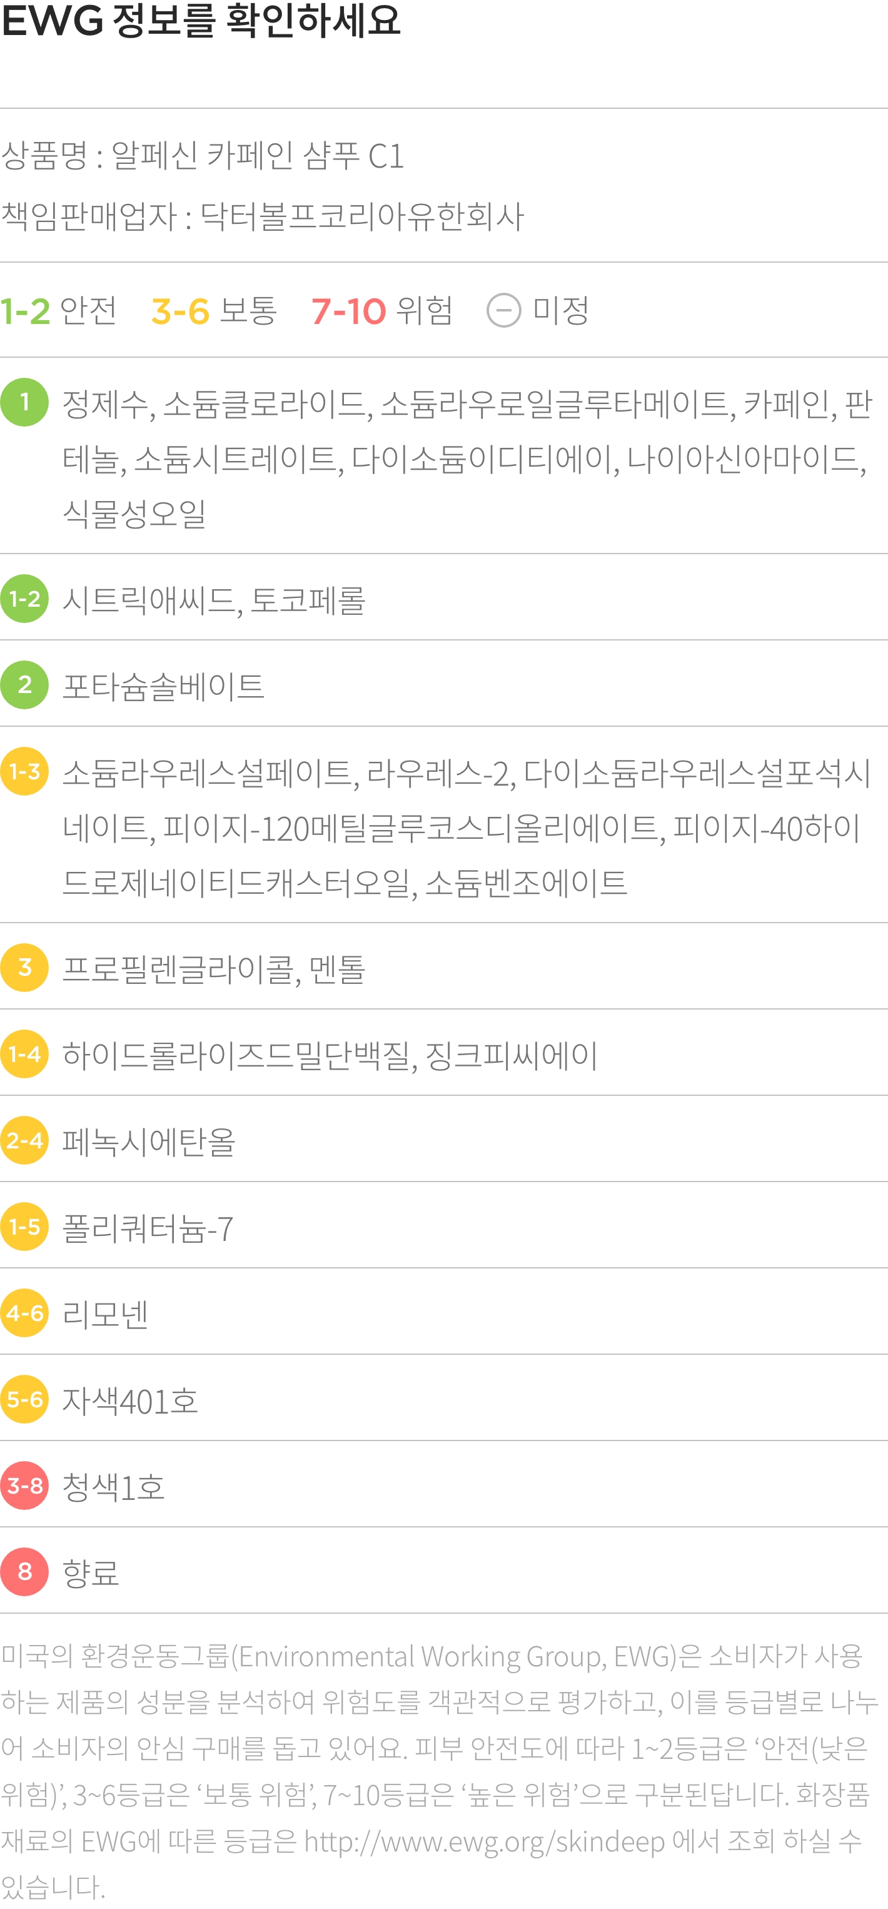Click the 7-10 위험 legend label
The width and height of the screenshot is (888, 1909).
(381, 310)
